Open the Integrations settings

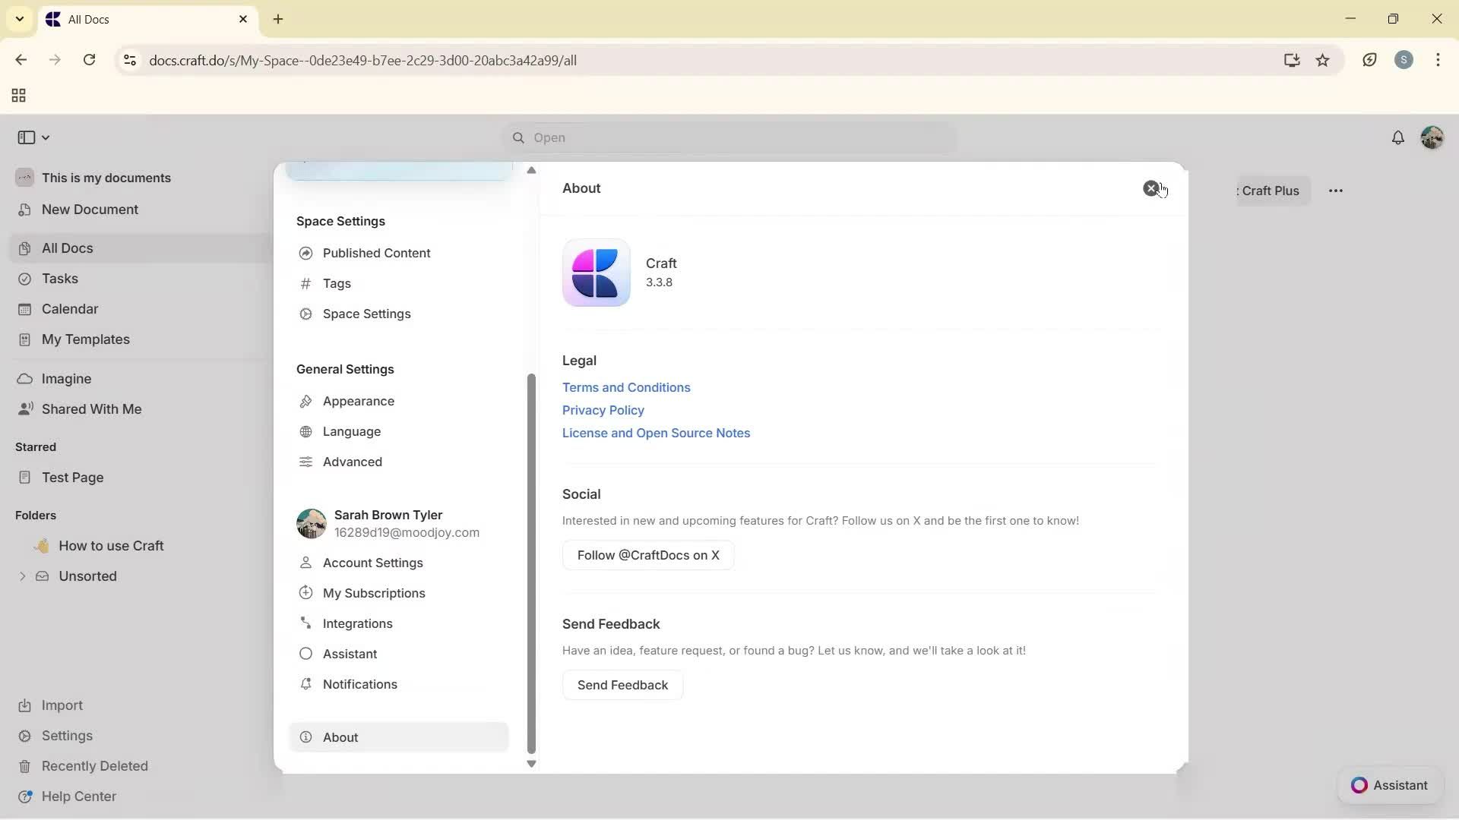(x=357, y=623)
